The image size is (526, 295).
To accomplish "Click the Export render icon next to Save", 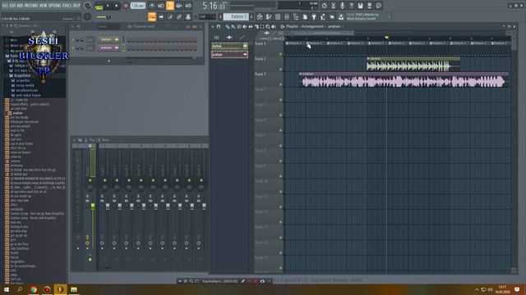I will click(x=369, y=6).
